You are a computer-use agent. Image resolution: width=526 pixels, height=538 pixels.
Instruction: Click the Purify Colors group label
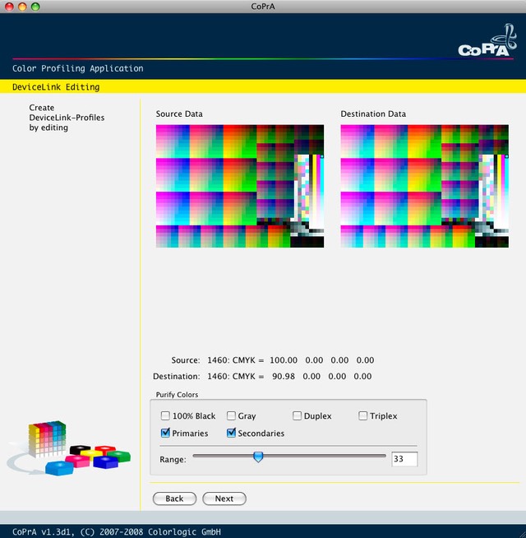pyautogui.click(x=177, y=395)
